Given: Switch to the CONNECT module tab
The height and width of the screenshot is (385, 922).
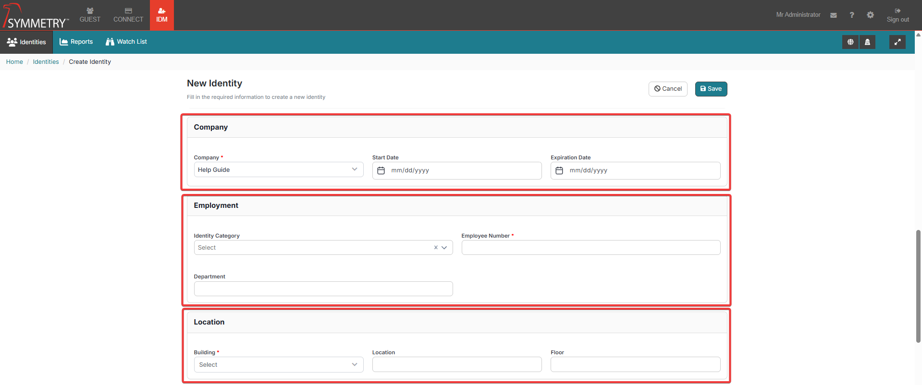Looking at the screenshot, I should click(128, 15).
